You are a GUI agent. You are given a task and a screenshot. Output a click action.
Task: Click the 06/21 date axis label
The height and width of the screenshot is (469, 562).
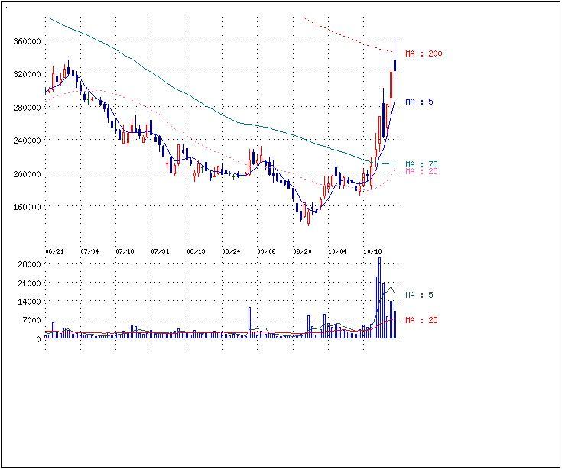tap(54, 251)
